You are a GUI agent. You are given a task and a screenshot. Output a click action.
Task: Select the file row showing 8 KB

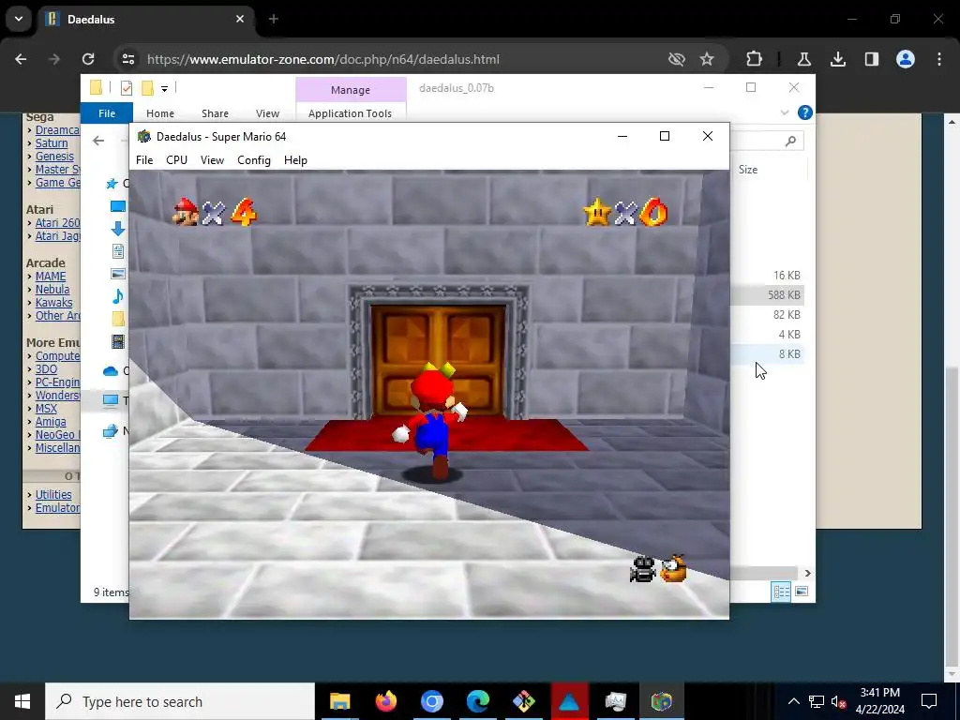click(x=767, y=353)
